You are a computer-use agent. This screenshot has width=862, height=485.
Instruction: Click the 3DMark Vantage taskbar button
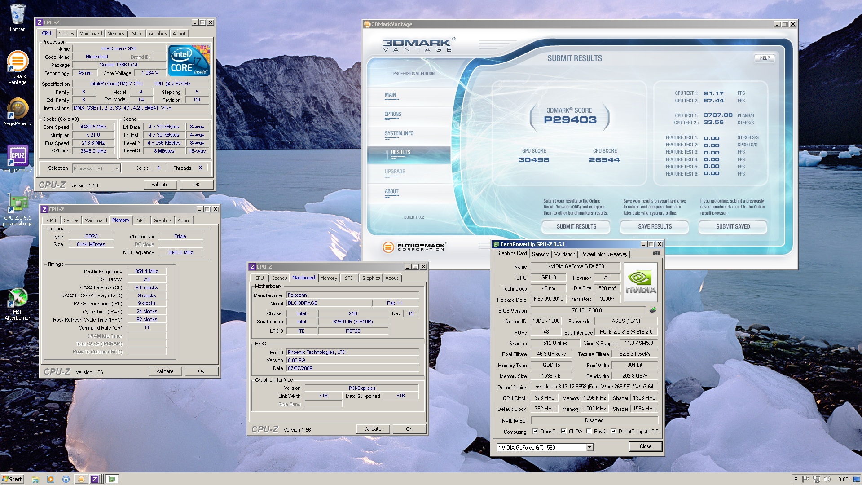81,479
